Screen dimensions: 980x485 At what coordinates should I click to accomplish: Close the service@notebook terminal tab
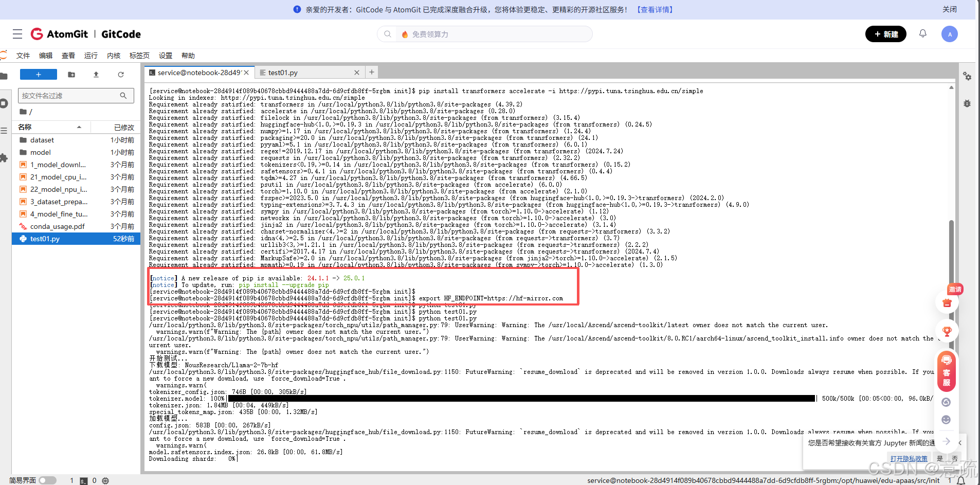tap(247, 73)
